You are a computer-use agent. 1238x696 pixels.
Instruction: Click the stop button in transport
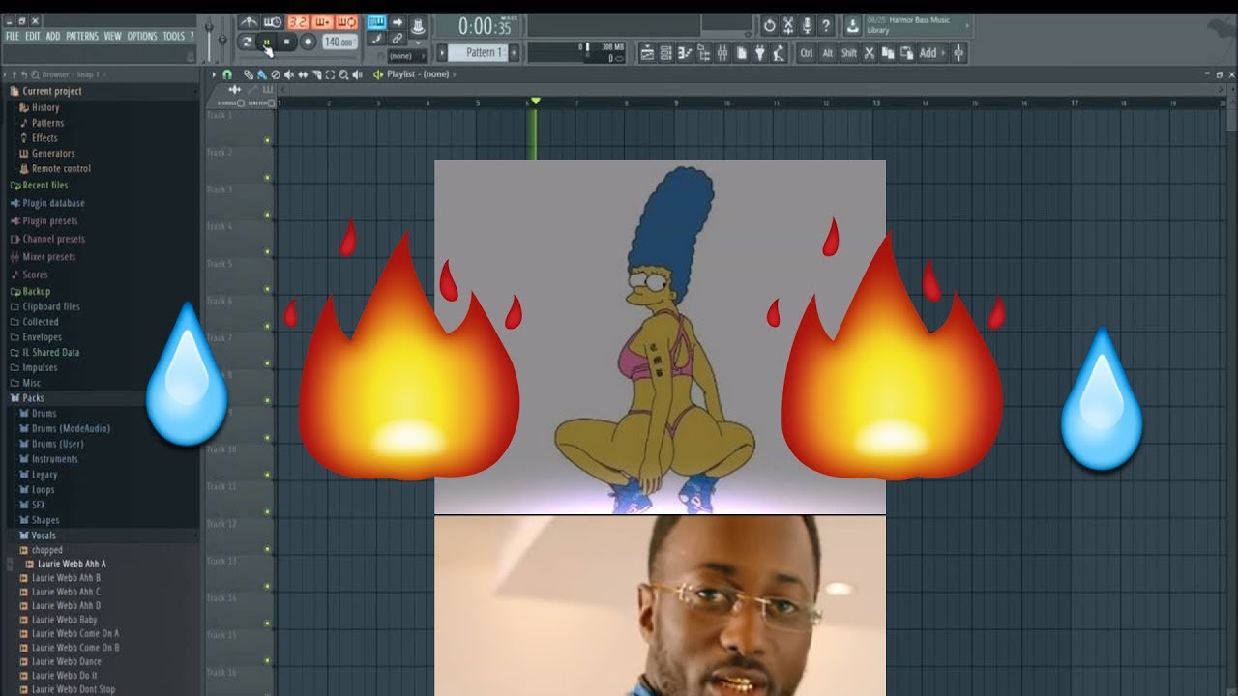(287, 42)
